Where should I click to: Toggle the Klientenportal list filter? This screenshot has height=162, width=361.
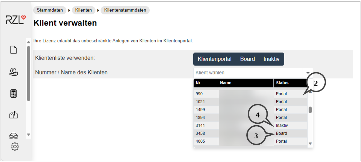(x=214, y=59)
